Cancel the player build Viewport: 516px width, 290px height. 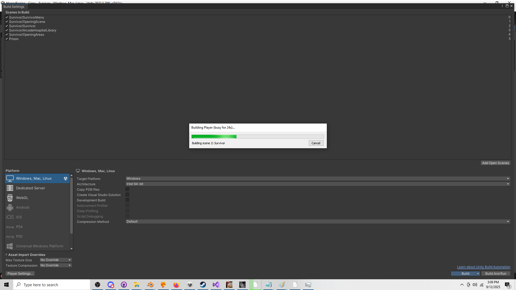pos(316,143)
